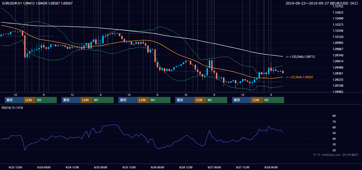
Task: Click the 1.10373 price axis label
Action: coord(338,25)
